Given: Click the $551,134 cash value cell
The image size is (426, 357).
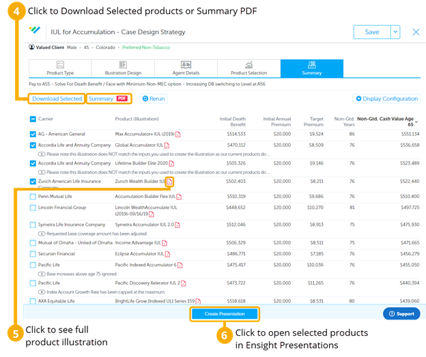Looking at the screenshot, I should click(x=410, y=134).
